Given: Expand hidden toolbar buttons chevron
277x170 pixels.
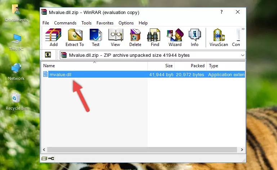Looking at the screenshot, I should (x=243, y=29).
